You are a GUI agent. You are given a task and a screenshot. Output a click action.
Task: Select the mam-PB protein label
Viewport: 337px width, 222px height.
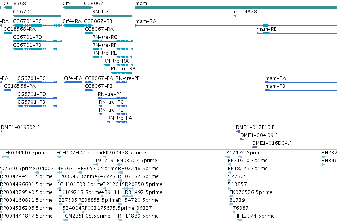275,86
